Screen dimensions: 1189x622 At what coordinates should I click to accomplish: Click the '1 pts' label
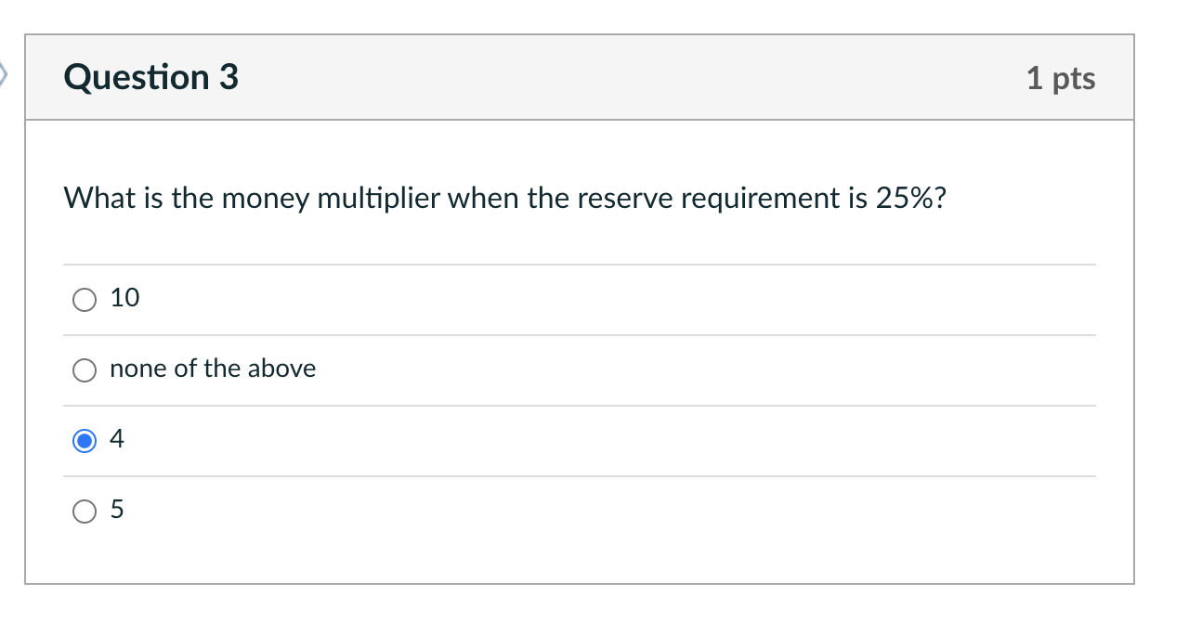1061,78
